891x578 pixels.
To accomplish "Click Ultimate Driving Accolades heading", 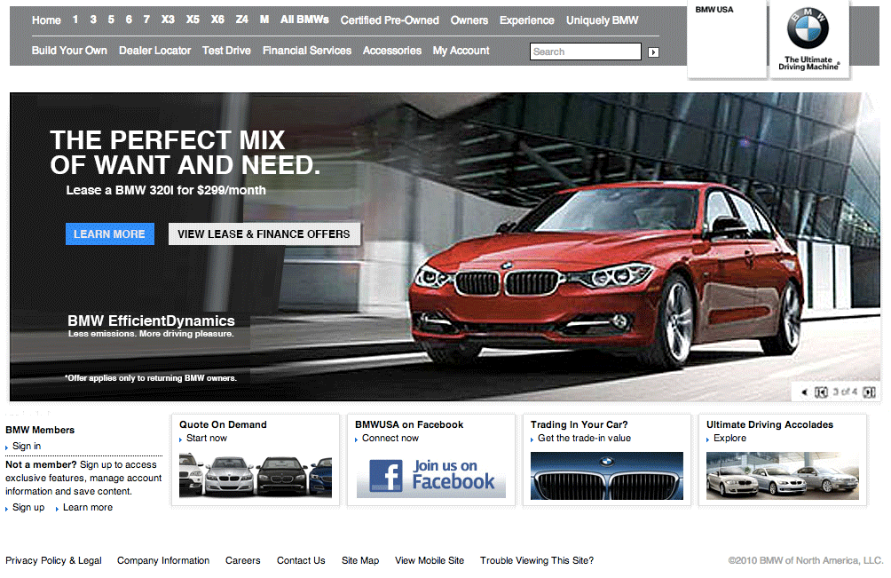I will click(x=769, y=424).
